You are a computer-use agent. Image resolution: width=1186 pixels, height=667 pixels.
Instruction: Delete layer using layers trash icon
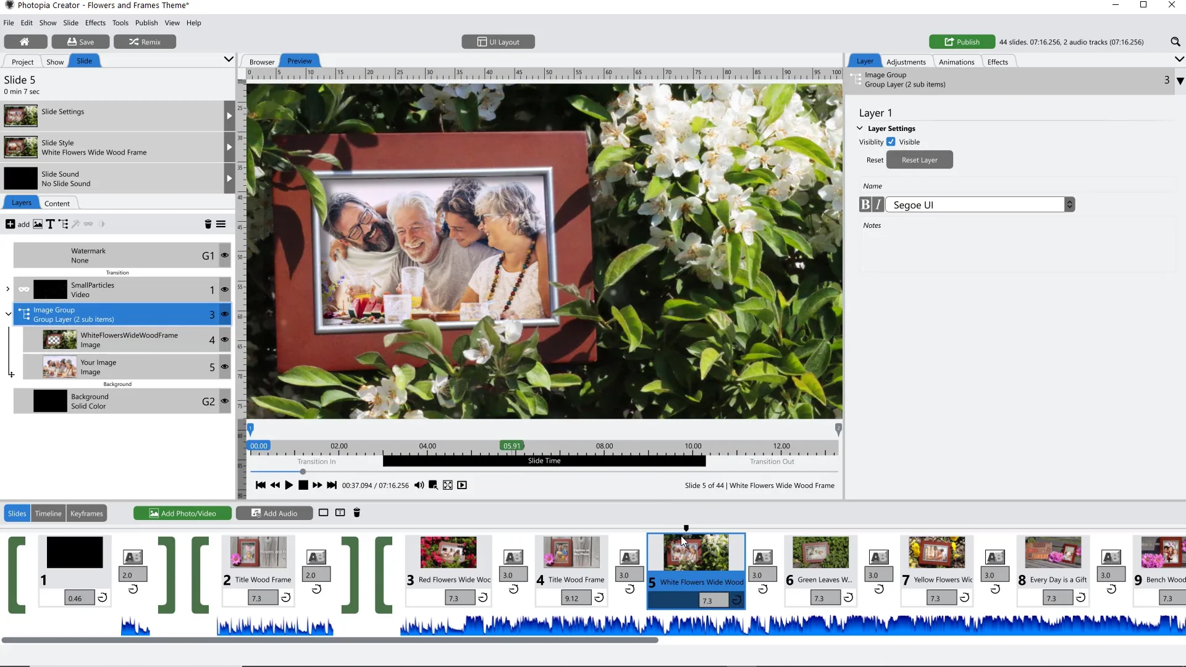point(208,224)
